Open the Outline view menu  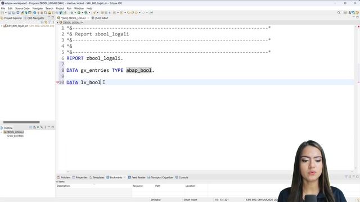(45, 127)
